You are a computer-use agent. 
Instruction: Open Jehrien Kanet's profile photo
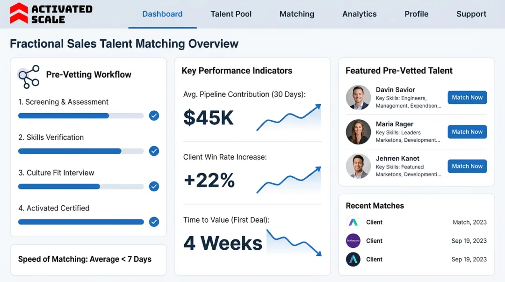click(x=358, y=166)
